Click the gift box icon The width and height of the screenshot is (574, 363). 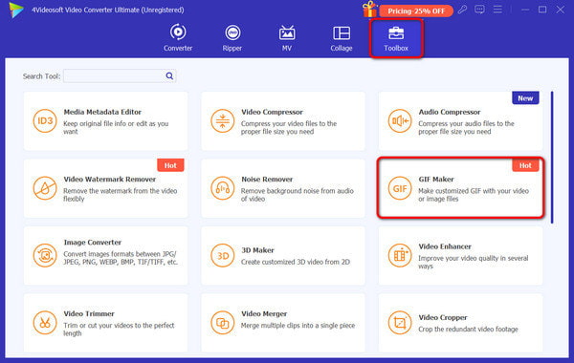[369, 10]
